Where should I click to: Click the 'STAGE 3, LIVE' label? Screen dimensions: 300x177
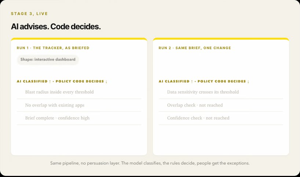pyautogui.click(x=29, y=14)
